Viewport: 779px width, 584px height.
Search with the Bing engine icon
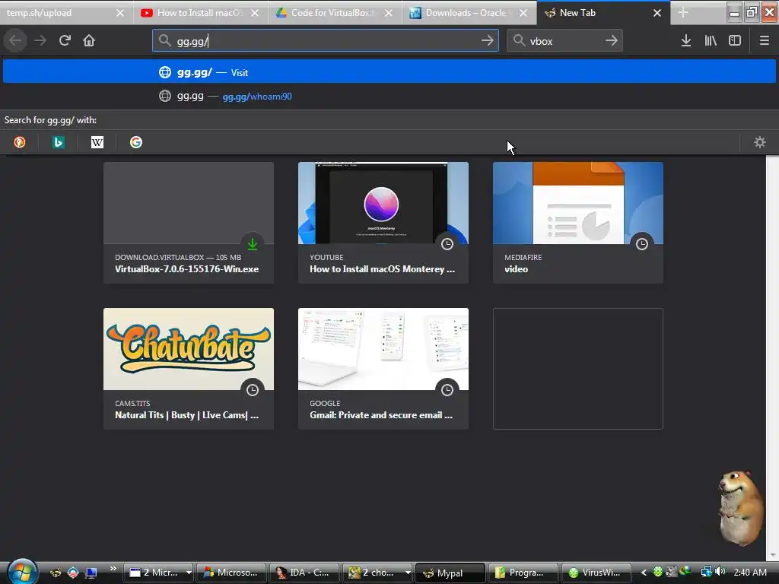[59, 142]
